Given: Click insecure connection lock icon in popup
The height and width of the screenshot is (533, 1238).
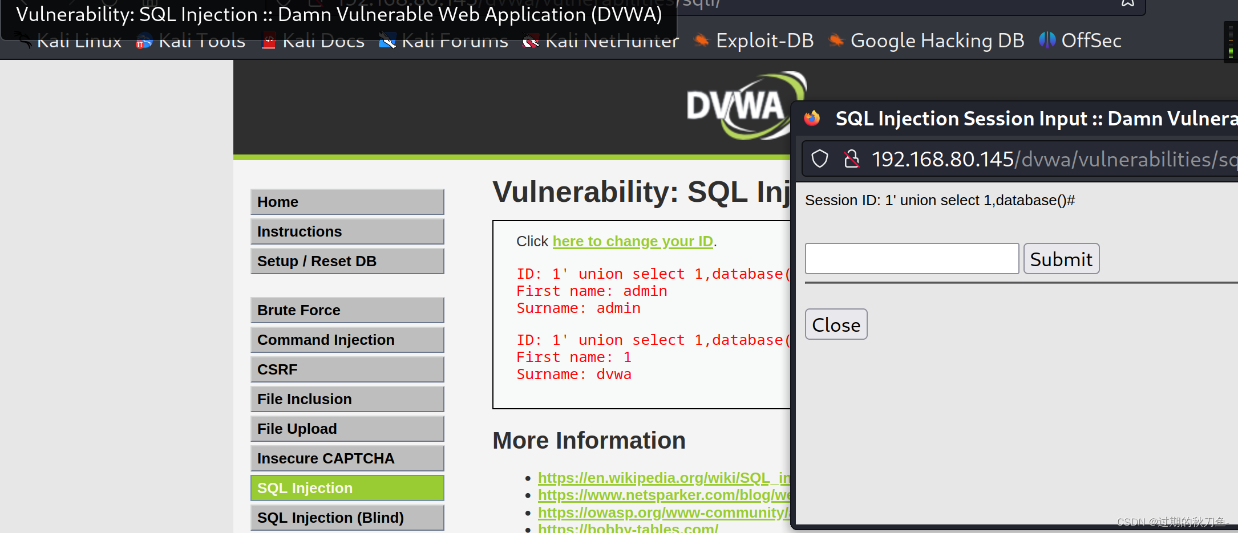Looking at the screenshot, I should 852,158.
